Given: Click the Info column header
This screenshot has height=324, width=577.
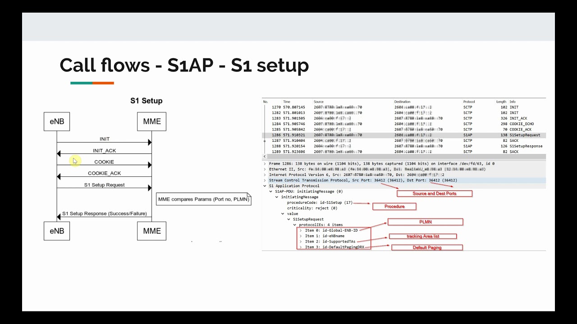Looking at the screenshot, I should pyautogui.click(x=513, y=102).
